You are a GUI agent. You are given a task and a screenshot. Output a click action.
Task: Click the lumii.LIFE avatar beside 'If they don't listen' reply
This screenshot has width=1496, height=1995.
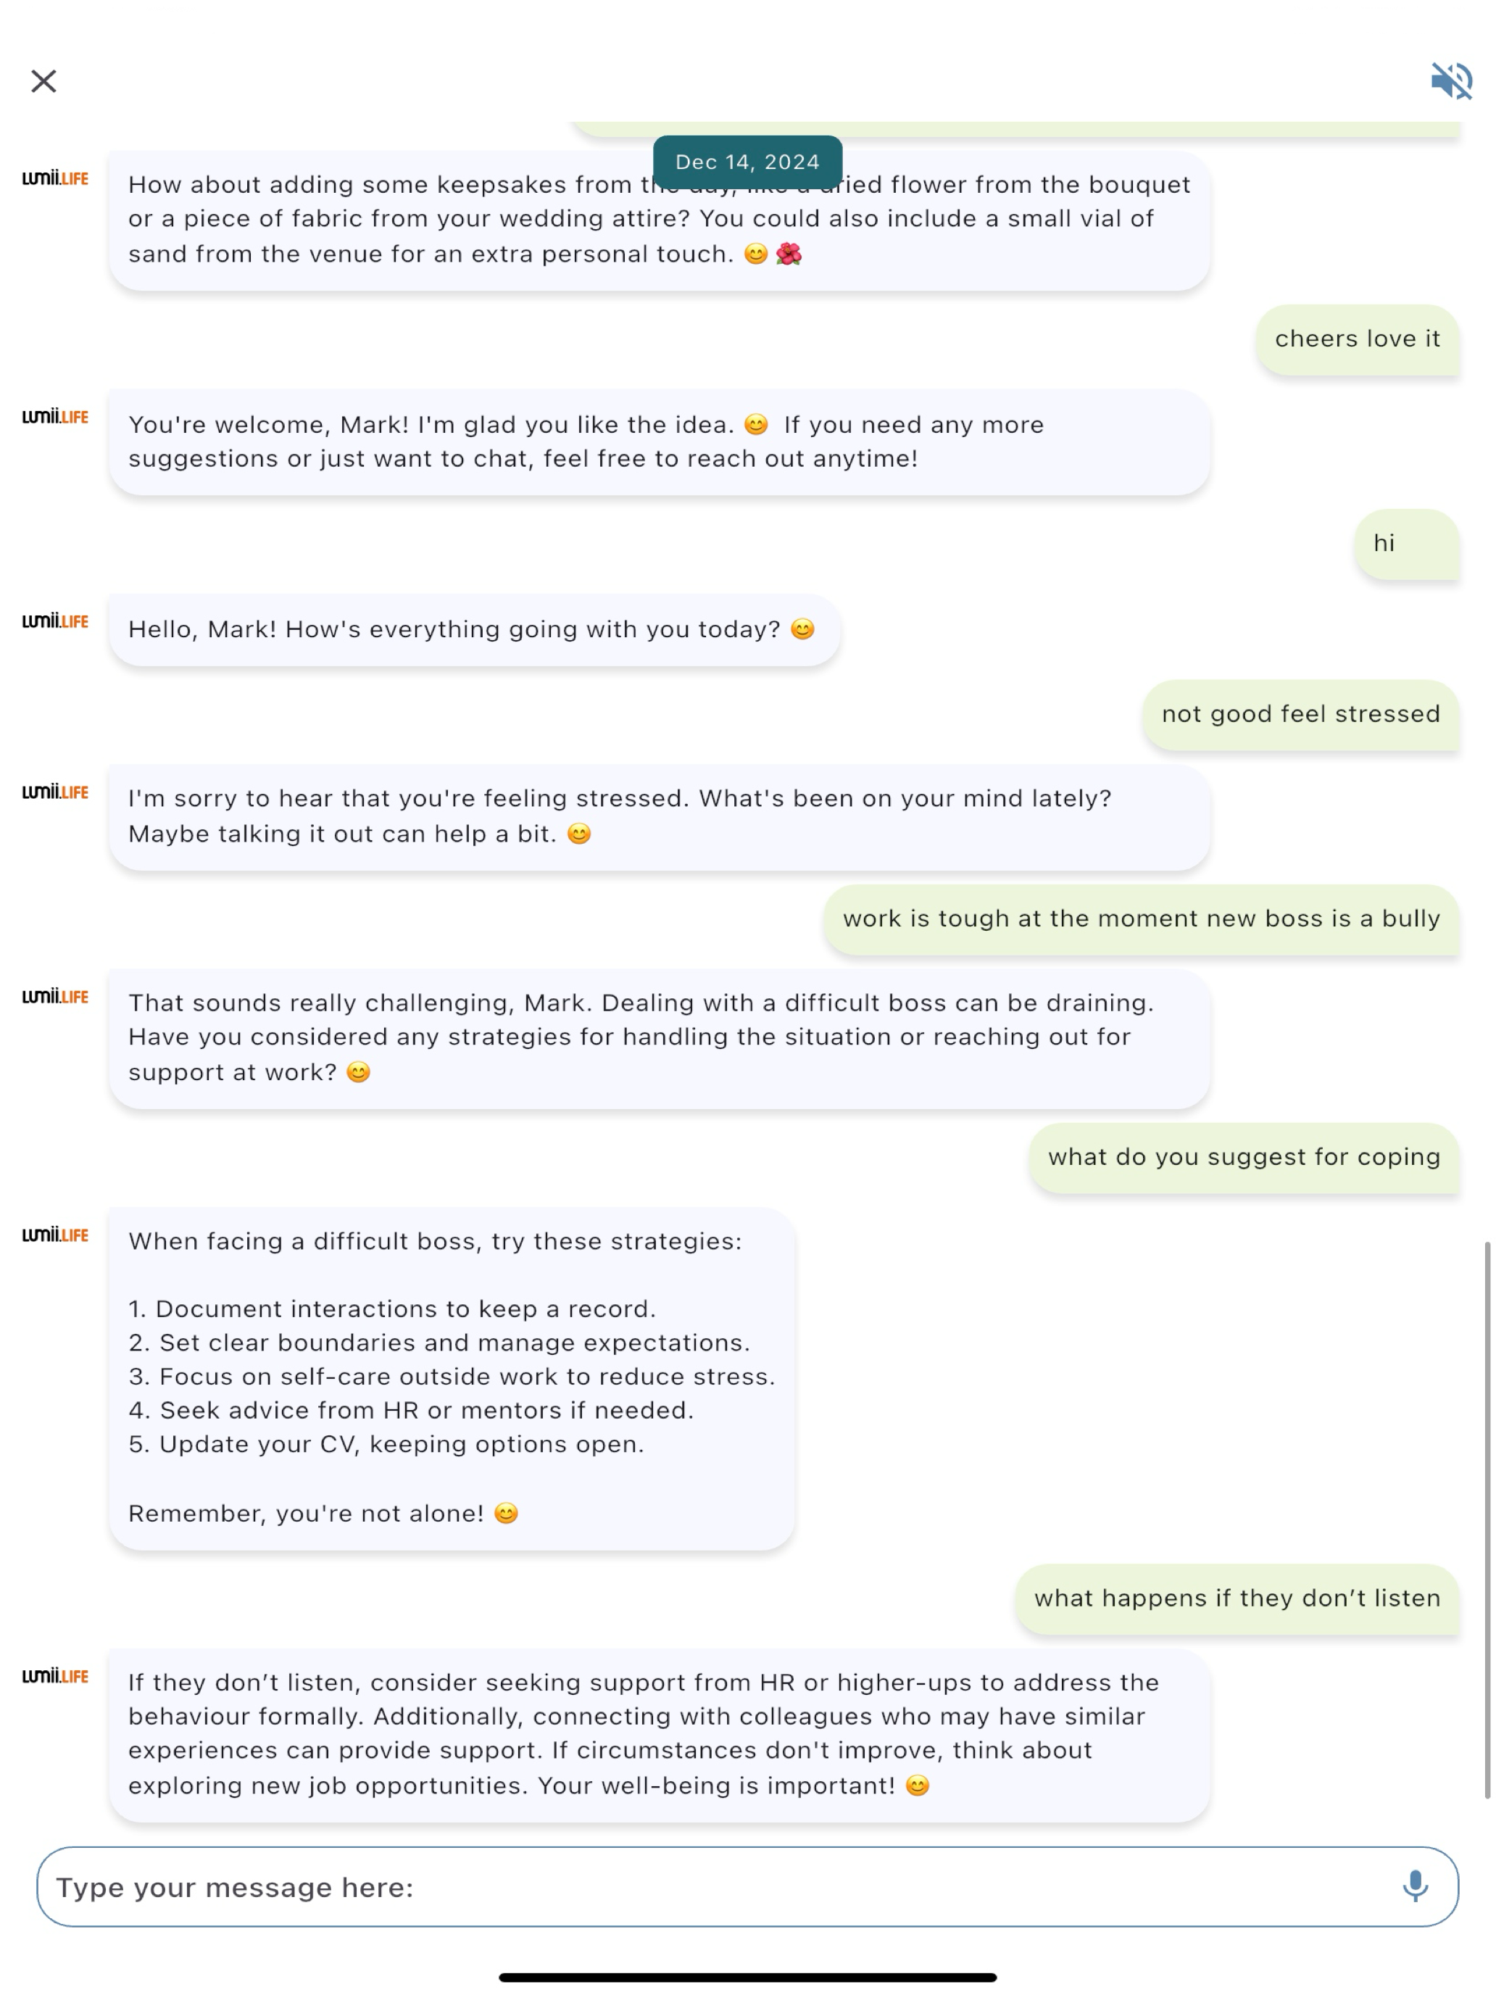coord(55,1676)
